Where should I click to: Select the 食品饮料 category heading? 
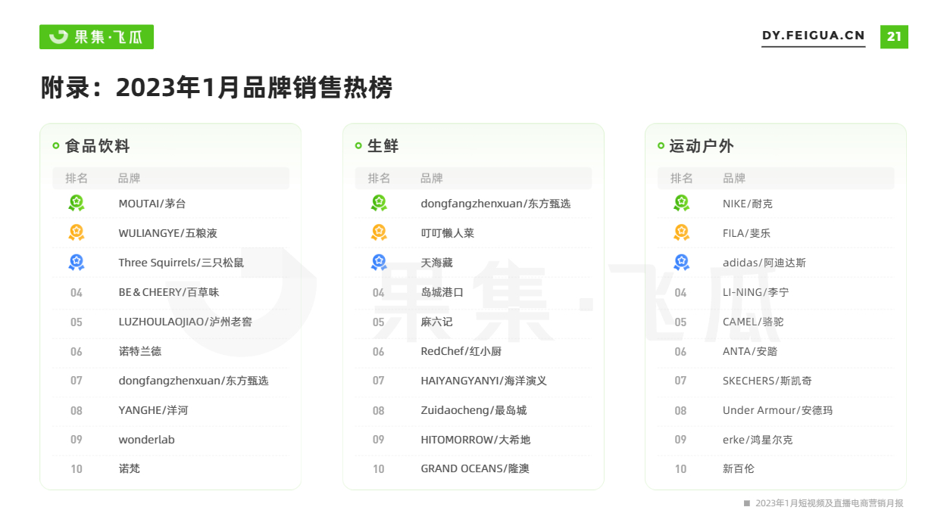tap(98, 146)
